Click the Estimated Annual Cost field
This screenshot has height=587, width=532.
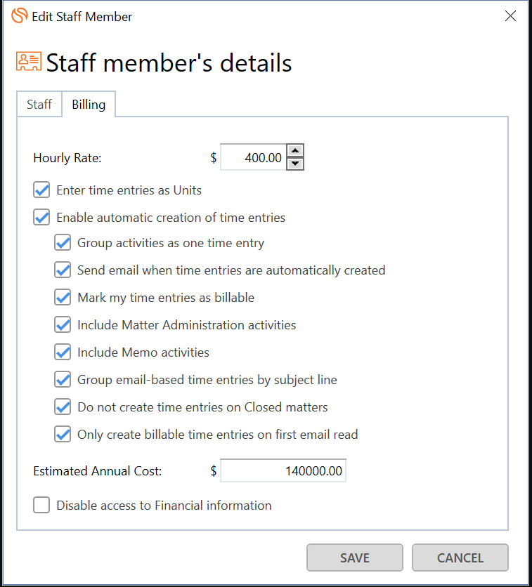pos(283,470)
